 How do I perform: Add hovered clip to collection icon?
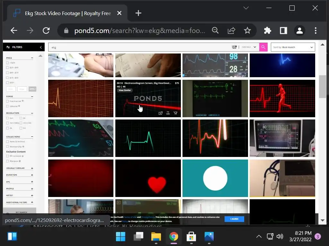point(161,113)
